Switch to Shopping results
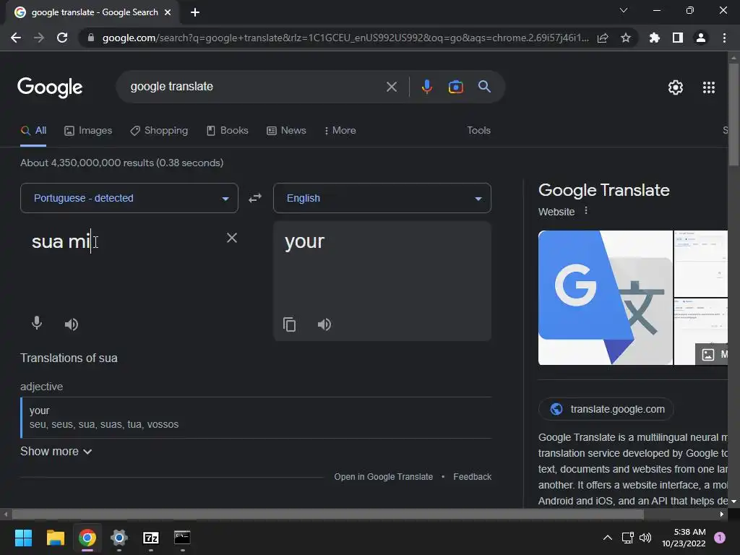 pos(159,131)
